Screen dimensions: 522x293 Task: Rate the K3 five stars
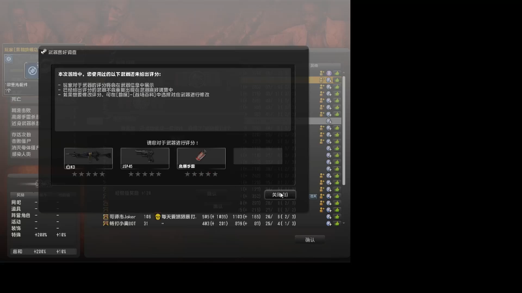coord(102,174)
